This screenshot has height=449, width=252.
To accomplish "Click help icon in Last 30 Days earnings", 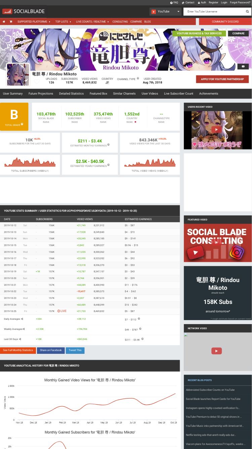I will (142, 339).
